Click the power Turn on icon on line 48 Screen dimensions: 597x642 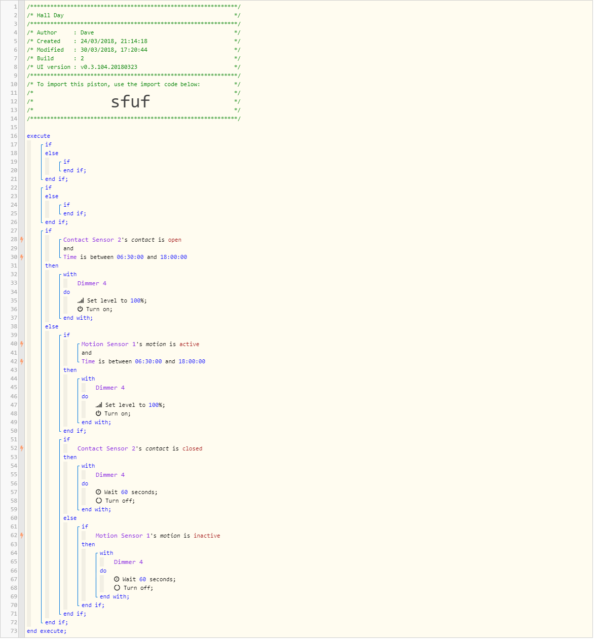click(98, 413)
